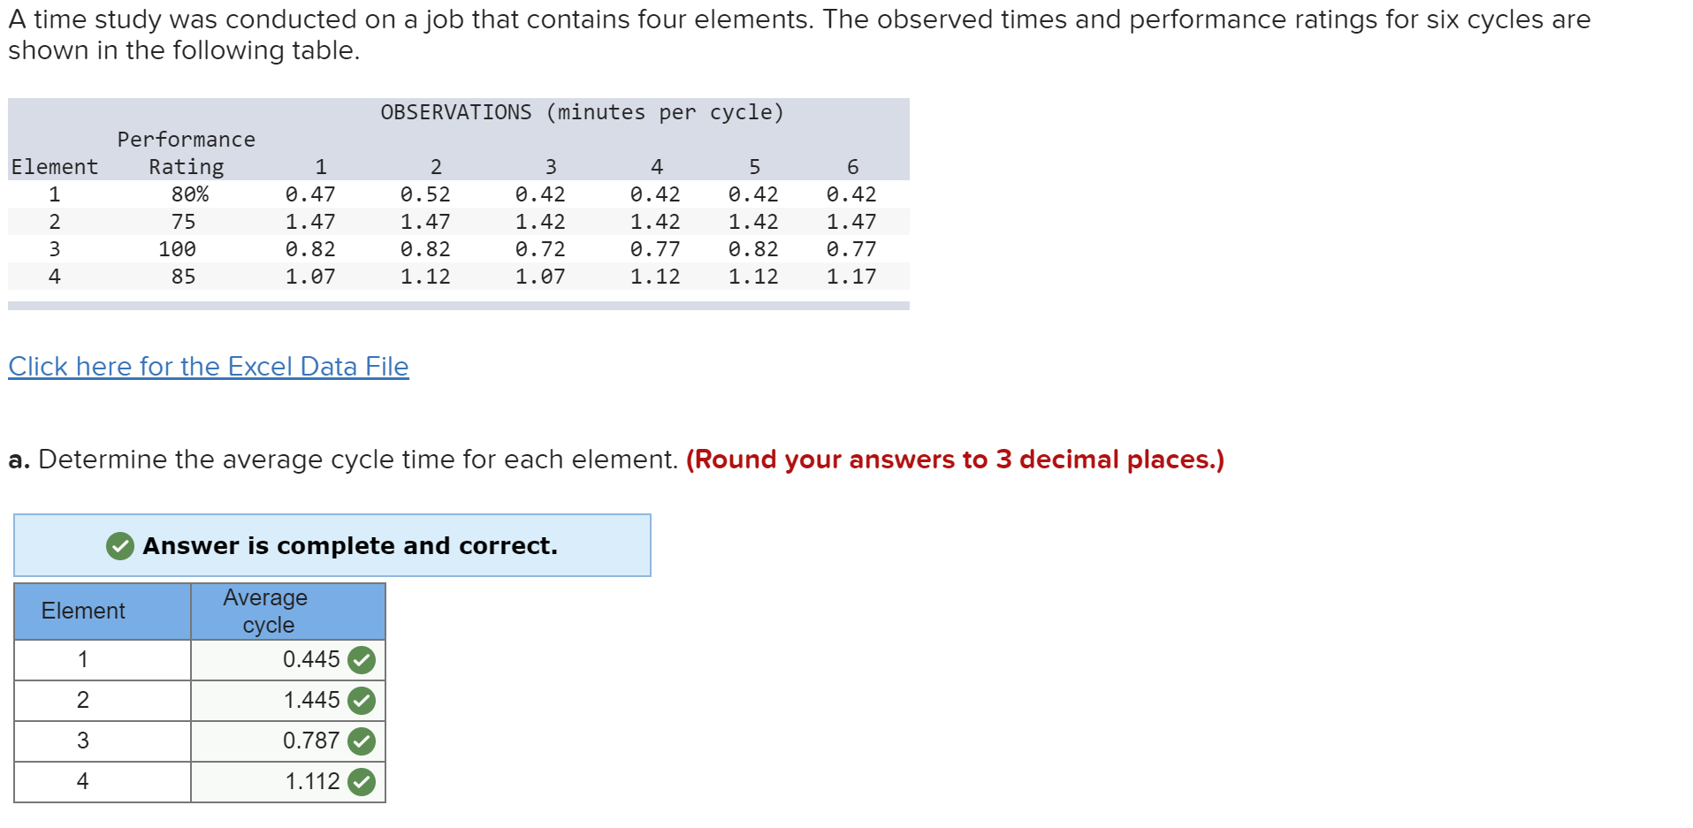Screen dimensions: 1693x828
Task: Click the green checkmark beside 0.787
Action: (x=362, y=741)
